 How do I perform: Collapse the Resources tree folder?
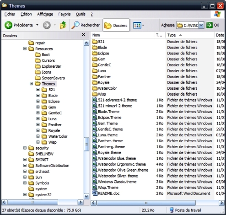(x=25, y=49)
